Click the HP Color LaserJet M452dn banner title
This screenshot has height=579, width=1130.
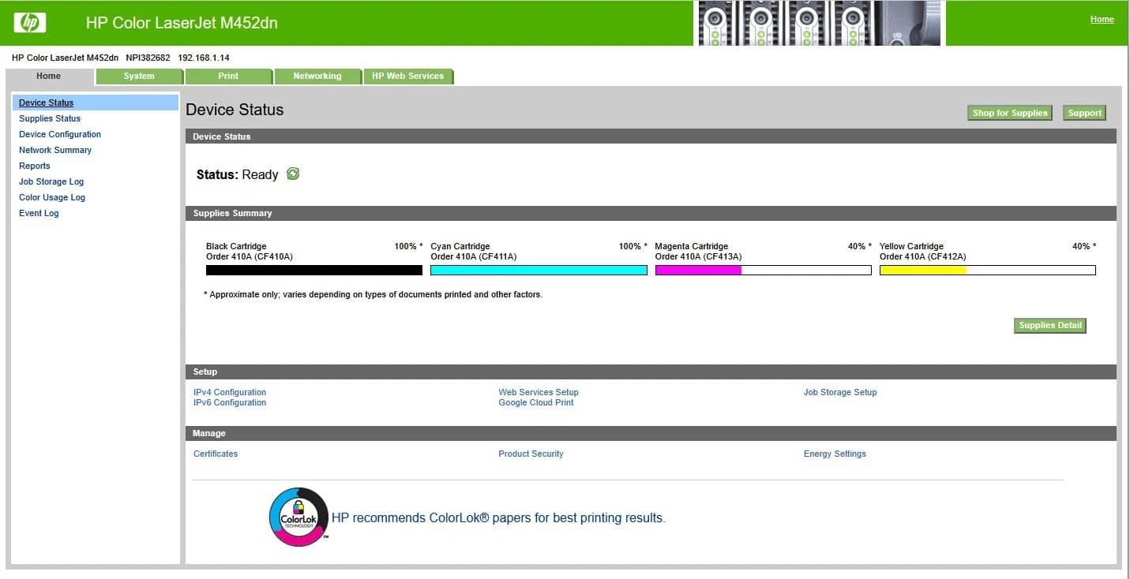pyautogui.click(x=182, y=23)
